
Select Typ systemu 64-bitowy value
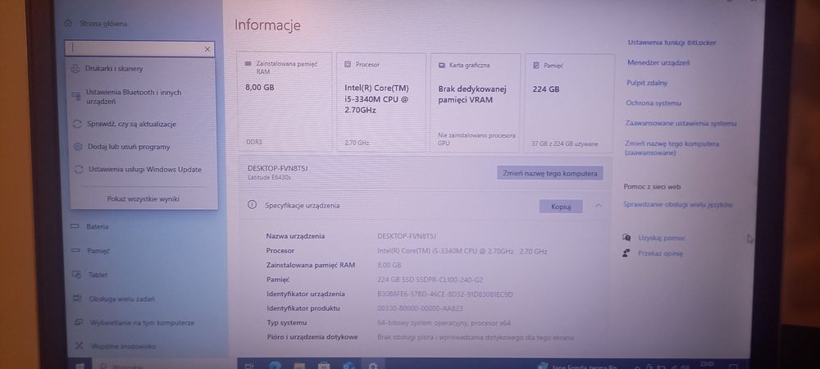(x=444, y=323)
